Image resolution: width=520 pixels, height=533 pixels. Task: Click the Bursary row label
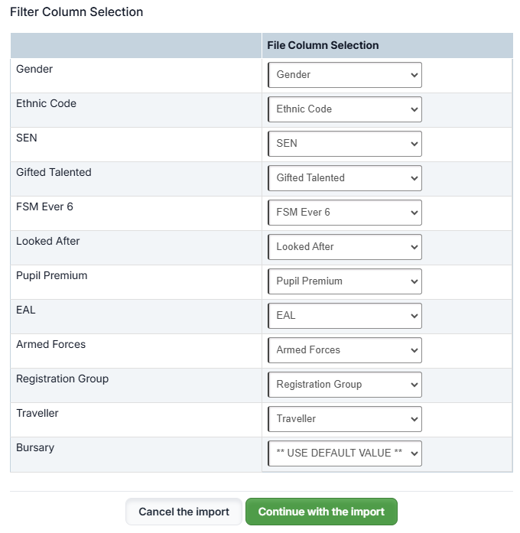click(x=35, y=447)
